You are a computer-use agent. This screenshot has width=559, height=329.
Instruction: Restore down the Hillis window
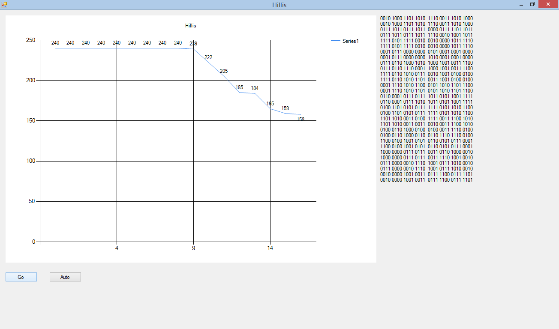tap(532, 5)
